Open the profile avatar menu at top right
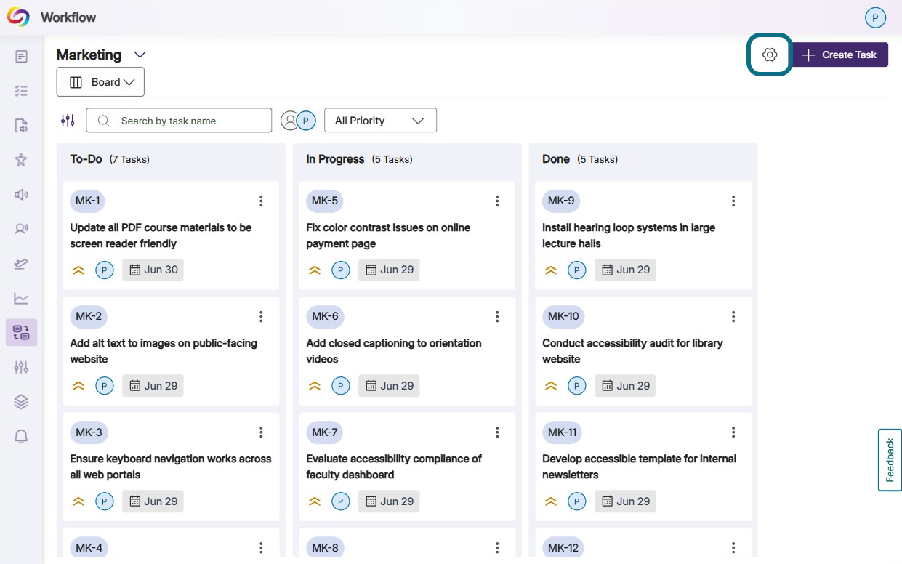Image resolution: width=902 pixels, height=564 pixels. click(875, 17)
